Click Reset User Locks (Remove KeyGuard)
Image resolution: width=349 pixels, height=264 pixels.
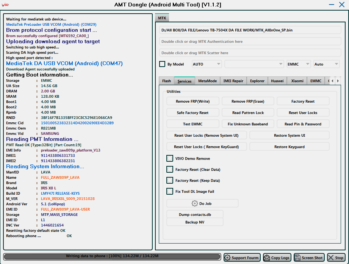coord(207,147)
